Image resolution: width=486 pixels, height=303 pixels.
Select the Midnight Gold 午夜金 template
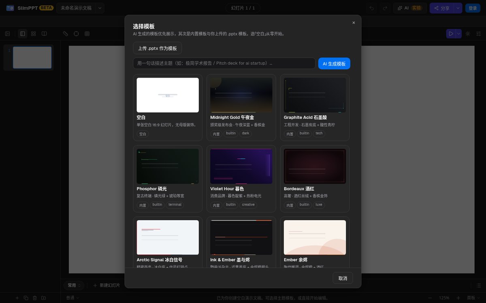click(241, 107)
